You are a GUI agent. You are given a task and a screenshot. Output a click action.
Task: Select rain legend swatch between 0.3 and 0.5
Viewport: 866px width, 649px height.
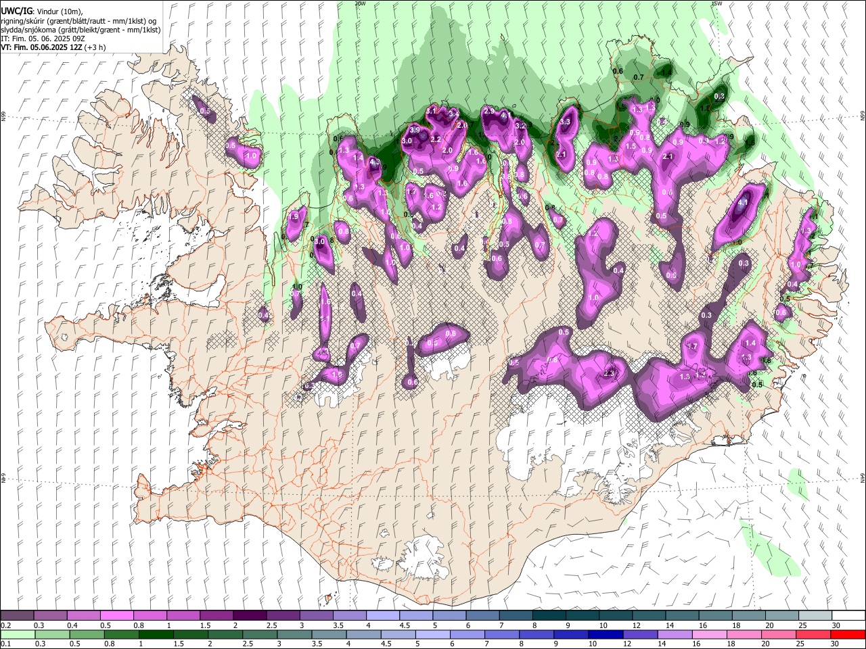pos(52,634)
